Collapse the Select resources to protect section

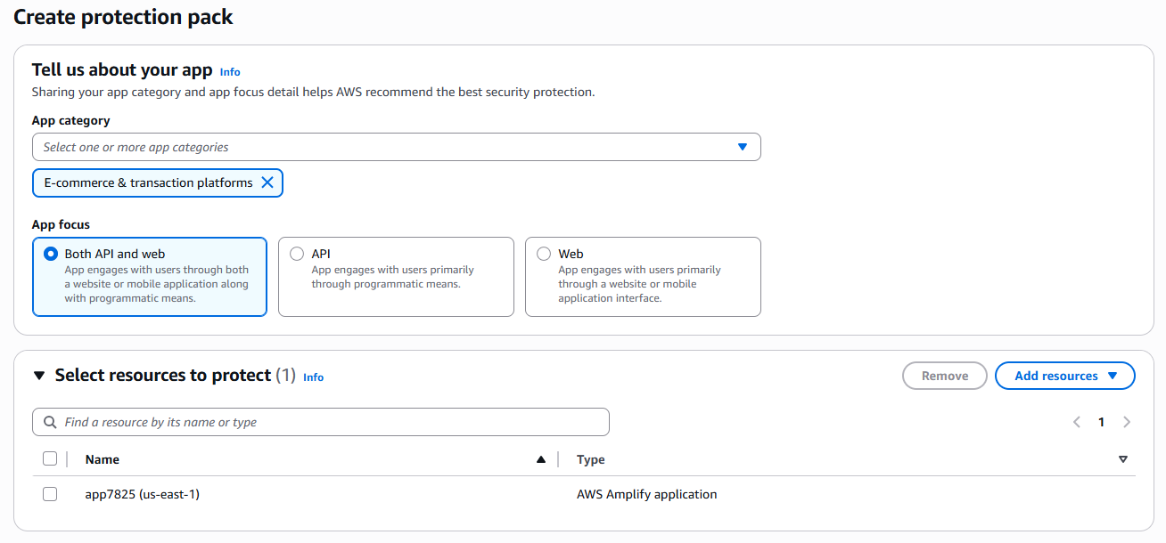[39, 376]
